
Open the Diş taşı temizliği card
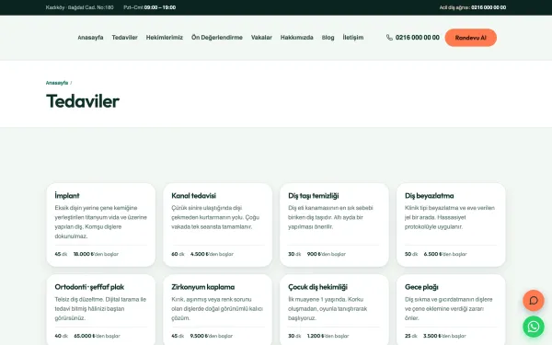point(335,224)
